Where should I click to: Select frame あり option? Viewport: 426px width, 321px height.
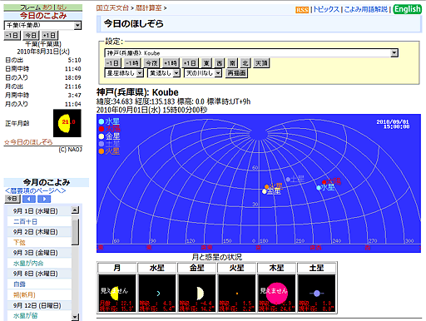[x=47, y=7]
